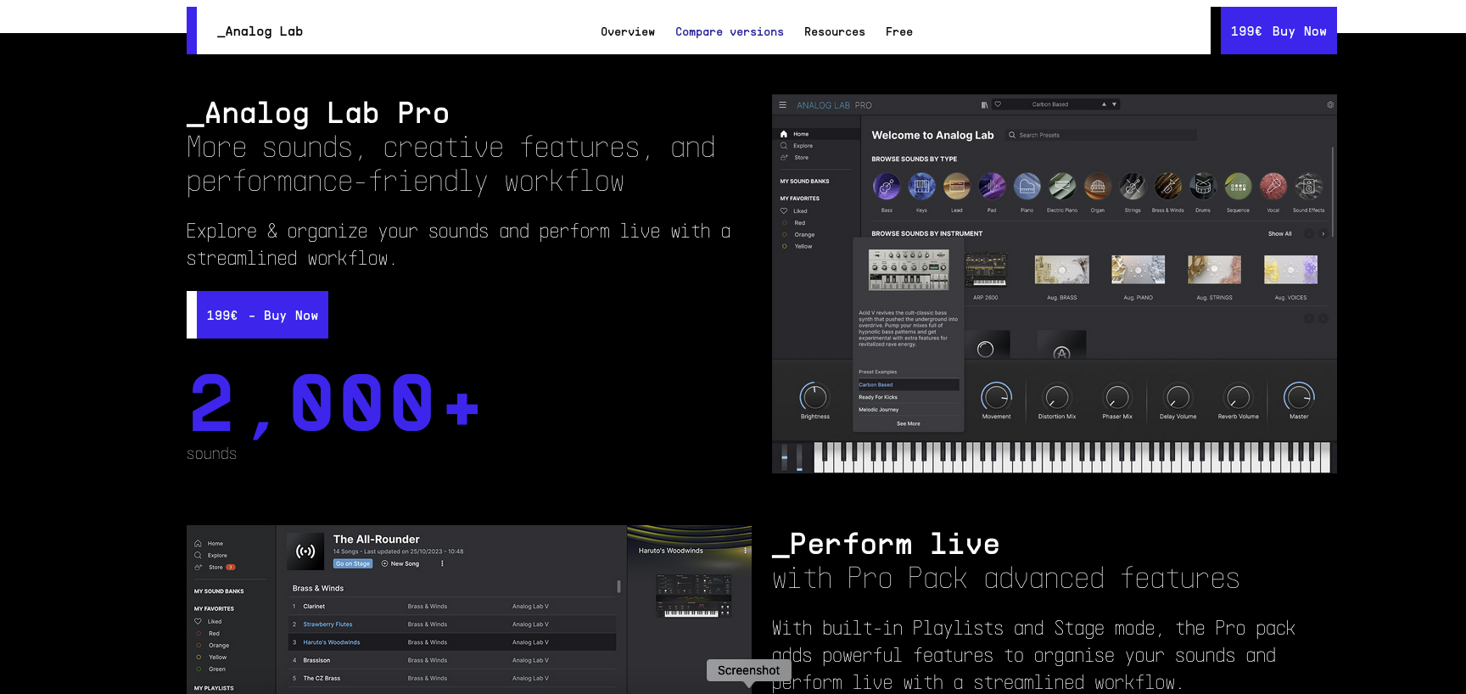Image resolution: width=1466 pixels, height=694 pixels.
Task: Choose the Melodic Journey preset example
Action: tap(908, 410)
